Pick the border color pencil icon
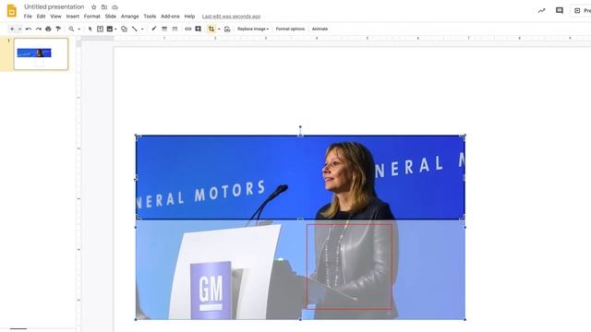This screenshot has width=591, height=332. (x=154, y=29)
